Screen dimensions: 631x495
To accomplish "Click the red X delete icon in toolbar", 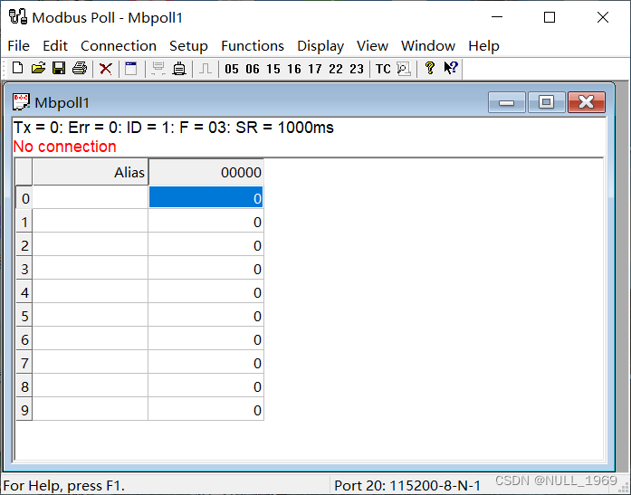I will coord(106,69).
